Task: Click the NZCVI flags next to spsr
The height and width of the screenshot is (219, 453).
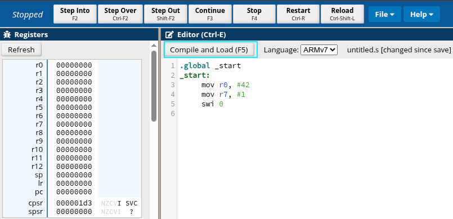Action: coord(111,212)
